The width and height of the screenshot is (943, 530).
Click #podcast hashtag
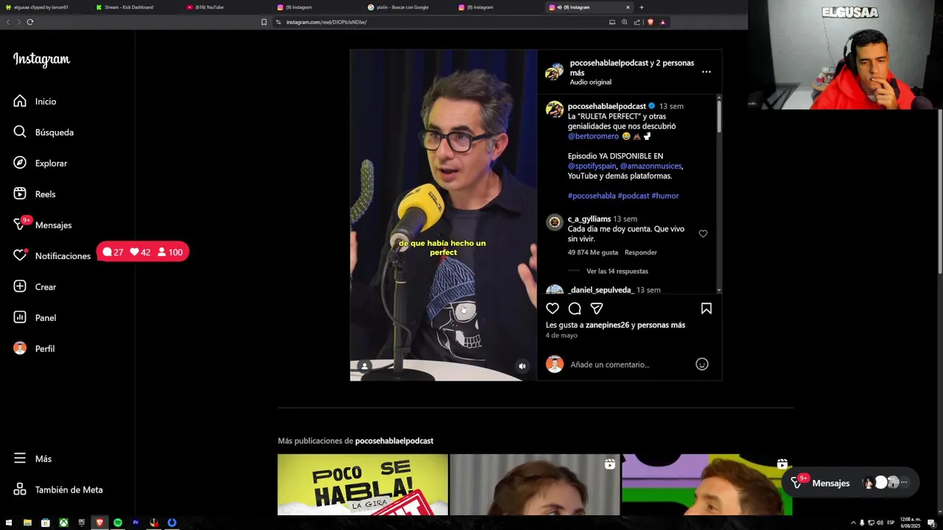pos(634,196)
